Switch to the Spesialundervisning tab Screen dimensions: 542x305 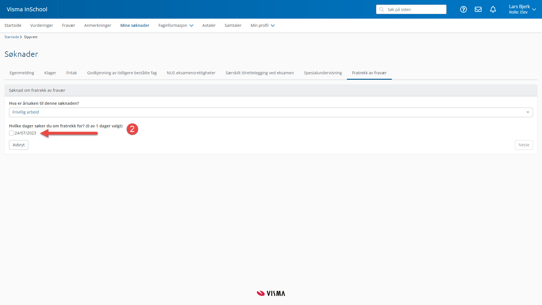click(323, 73)
